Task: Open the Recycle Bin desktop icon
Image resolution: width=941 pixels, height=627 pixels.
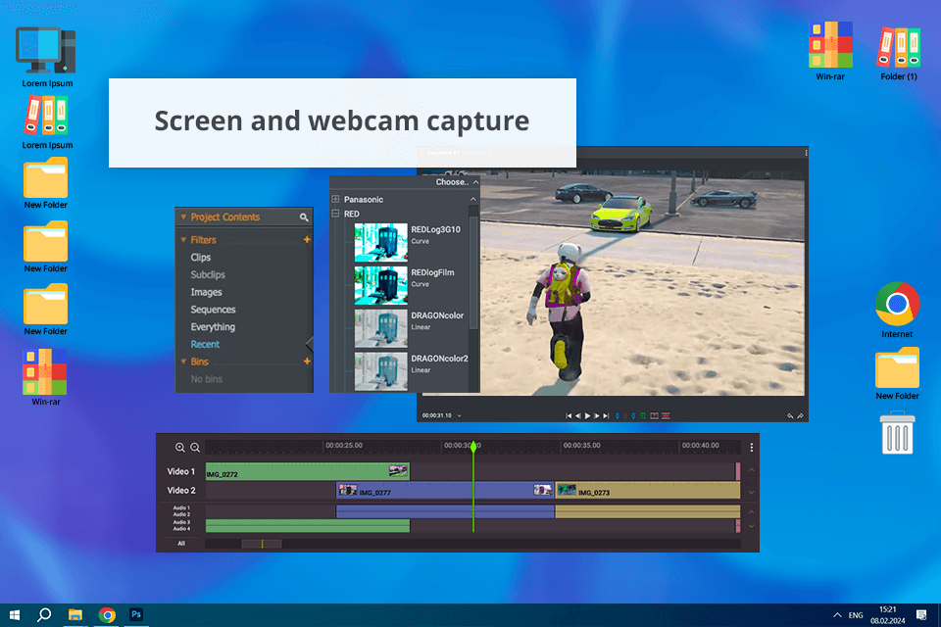Action: click(x=897, y=433)
